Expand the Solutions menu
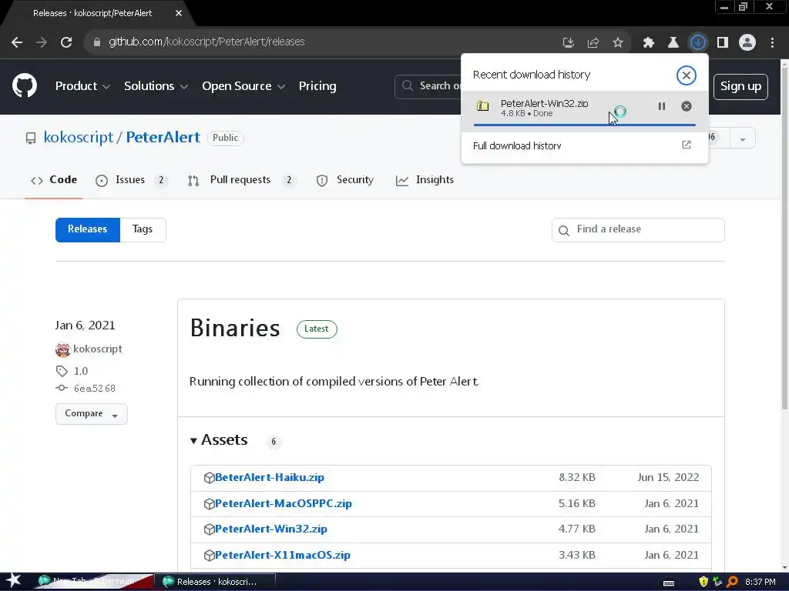The height and width of the screenshot is (591, 789). [156, 86]
